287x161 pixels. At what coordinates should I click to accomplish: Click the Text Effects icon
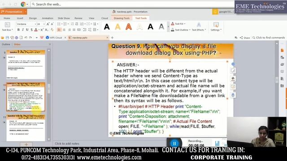[199, 25]
